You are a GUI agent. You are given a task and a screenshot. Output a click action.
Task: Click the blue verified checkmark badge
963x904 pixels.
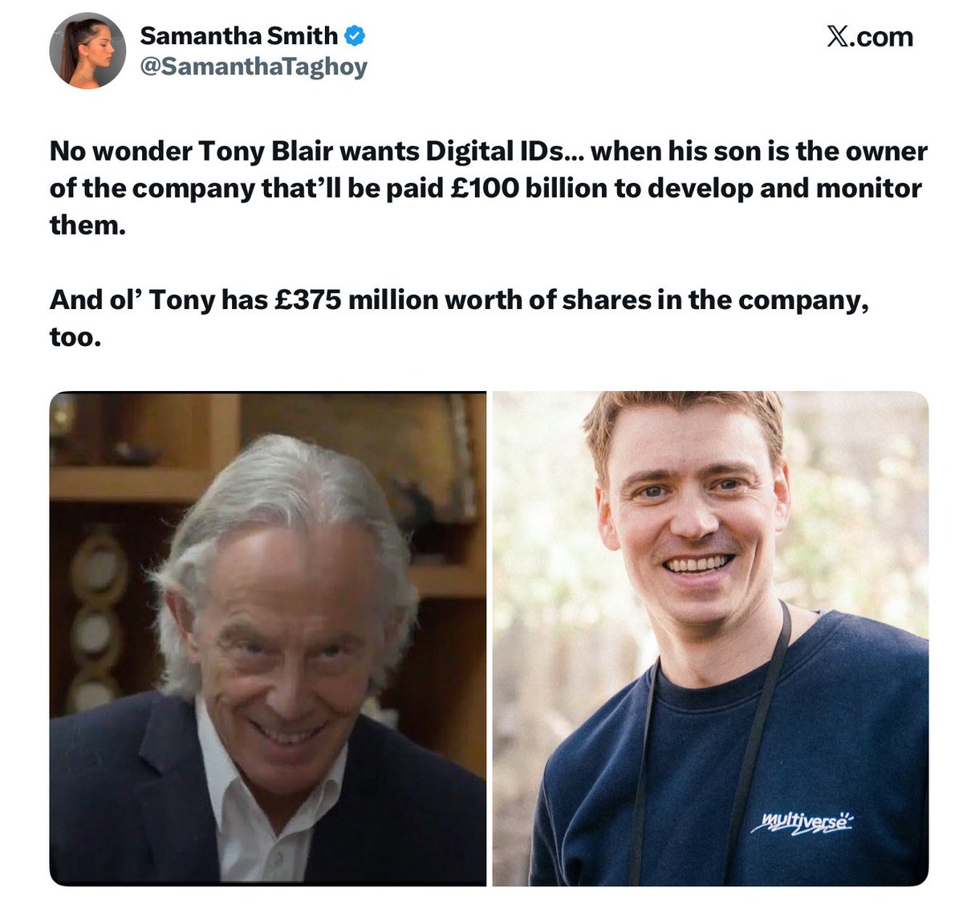[x=356, y=35]
